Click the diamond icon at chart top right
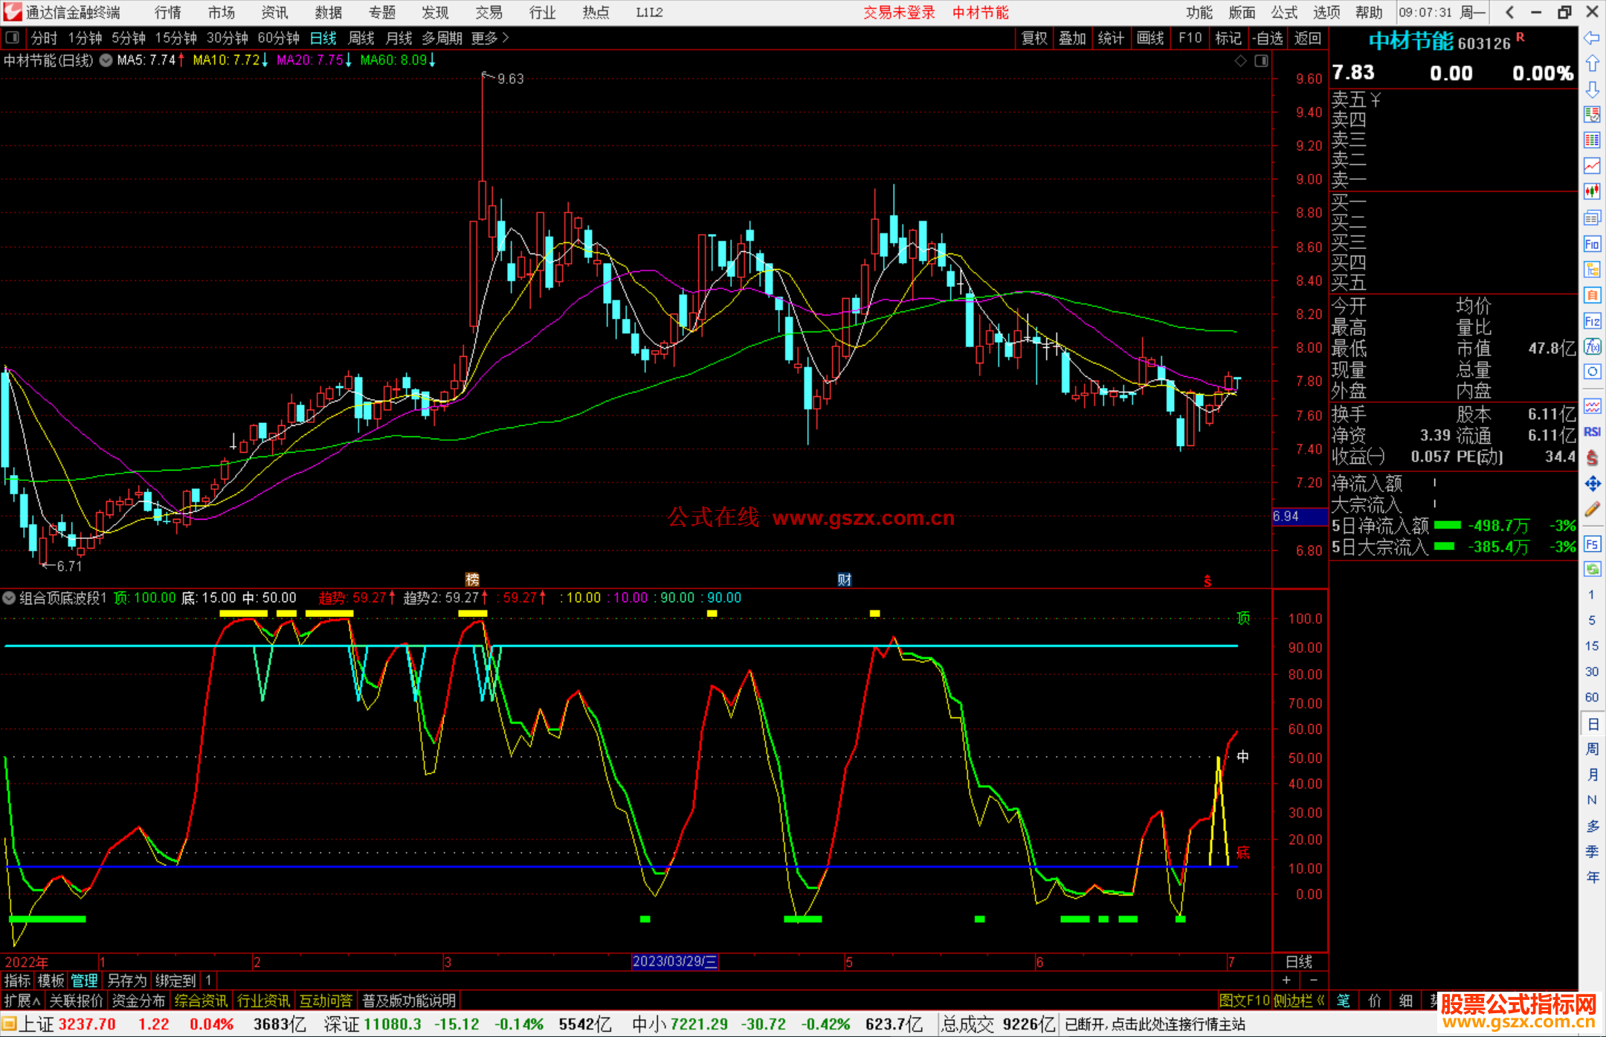The height and width of the screenshot is (1037, 1606). 1240,61
